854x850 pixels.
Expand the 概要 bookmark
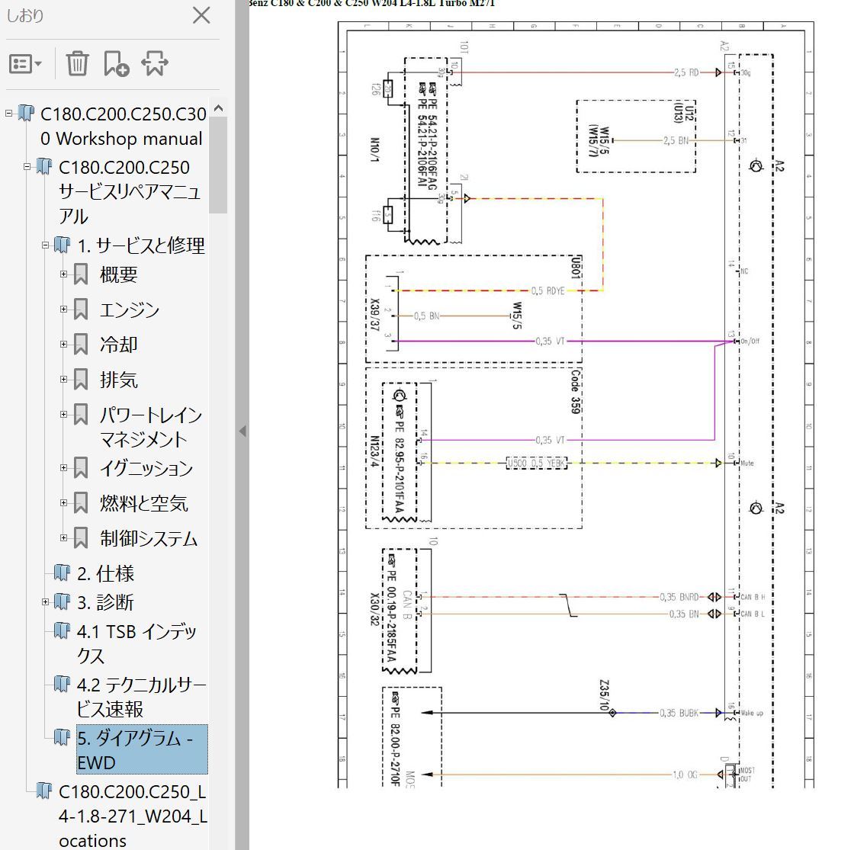pyautogui.click(x=64, y=274)
